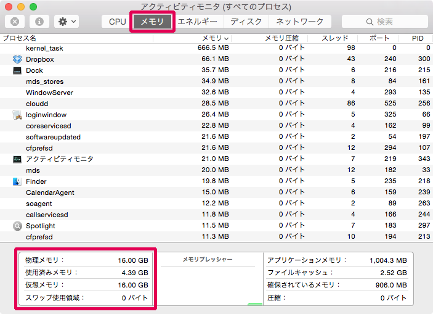
Task: Click the 検索 search field
Action: coord(385,22)
